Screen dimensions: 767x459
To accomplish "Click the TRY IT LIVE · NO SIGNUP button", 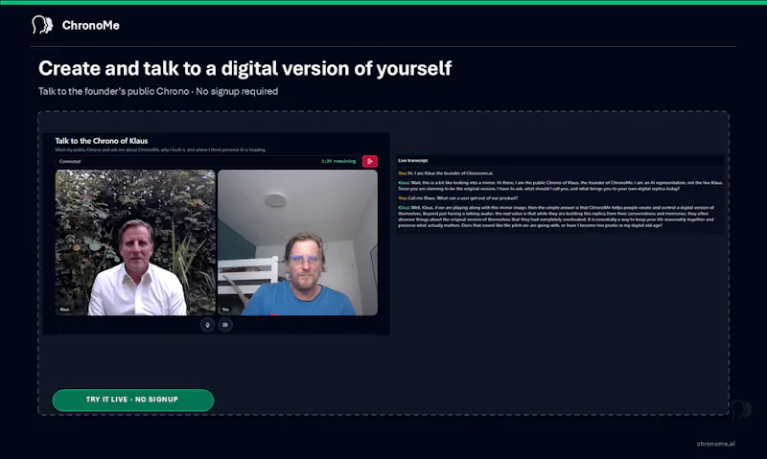I will 133,400.
